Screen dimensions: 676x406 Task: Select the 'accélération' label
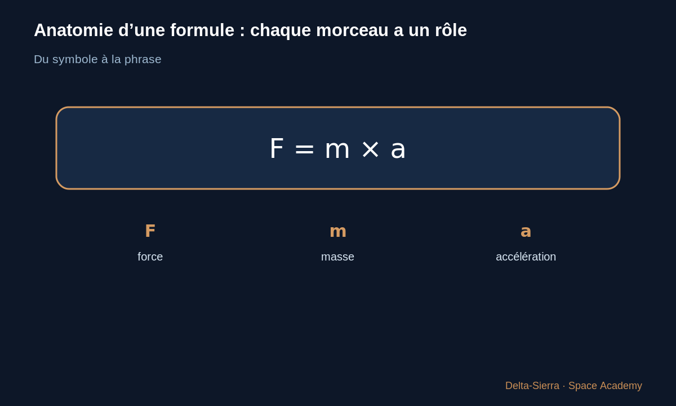pos(526,257)
